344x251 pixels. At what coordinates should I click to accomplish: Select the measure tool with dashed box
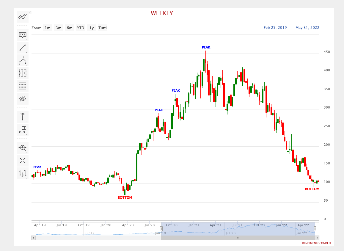click(23, 73)
